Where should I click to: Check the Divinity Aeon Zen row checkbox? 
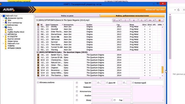(x=38, y=27)
